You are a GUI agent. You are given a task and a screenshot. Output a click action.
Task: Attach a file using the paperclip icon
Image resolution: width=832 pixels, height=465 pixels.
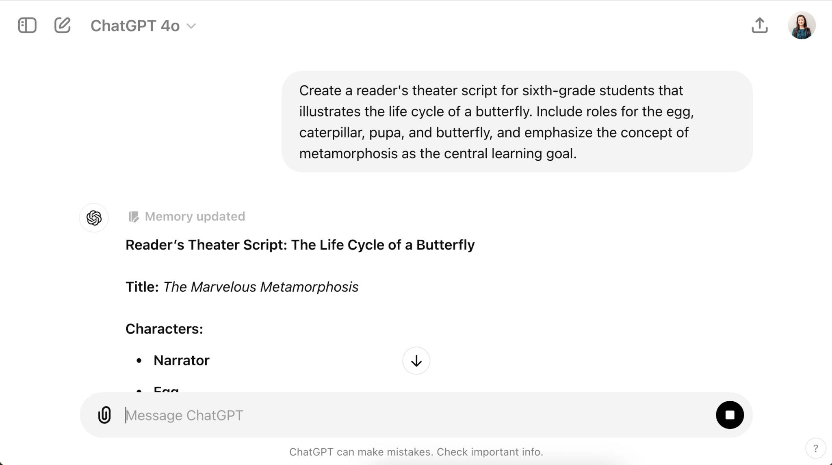coord(104,415)
